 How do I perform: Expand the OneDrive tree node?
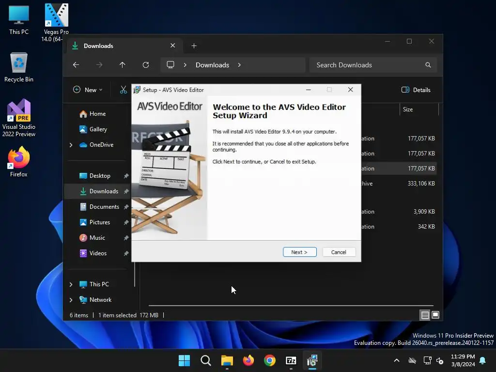click(x=71, y=145)
